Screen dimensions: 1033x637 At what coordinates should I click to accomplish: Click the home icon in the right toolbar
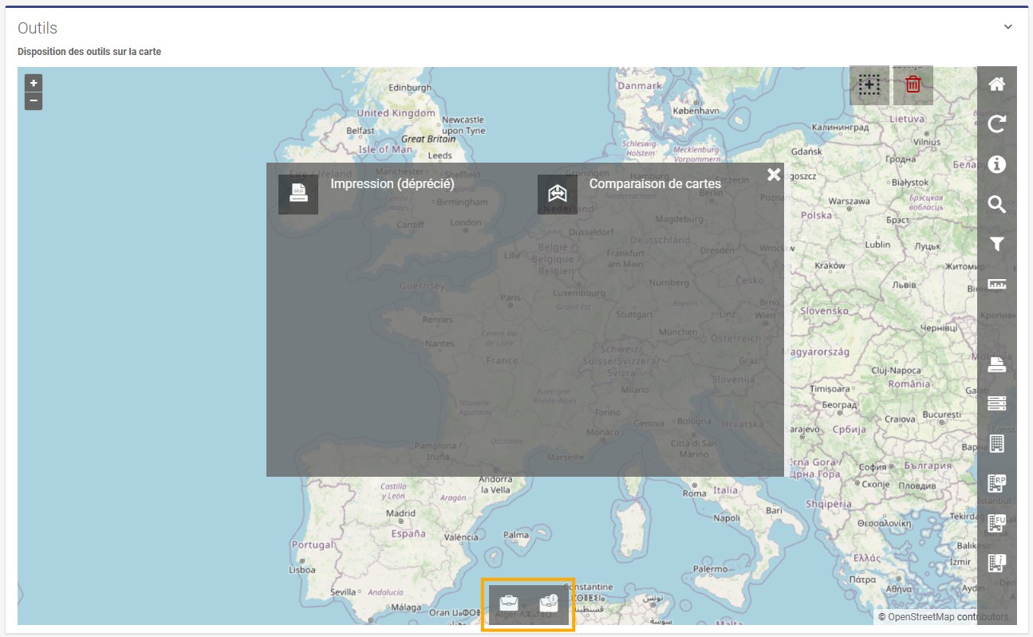996,85
